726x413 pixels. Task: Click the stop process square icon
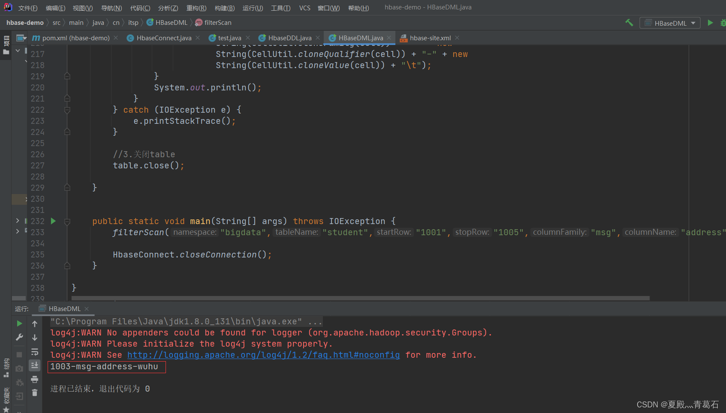(19, 355)
